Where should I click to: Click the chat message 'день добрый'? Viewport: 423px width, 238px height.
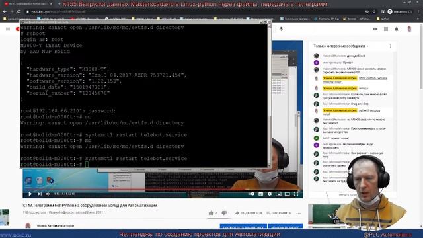coord(356,56)
